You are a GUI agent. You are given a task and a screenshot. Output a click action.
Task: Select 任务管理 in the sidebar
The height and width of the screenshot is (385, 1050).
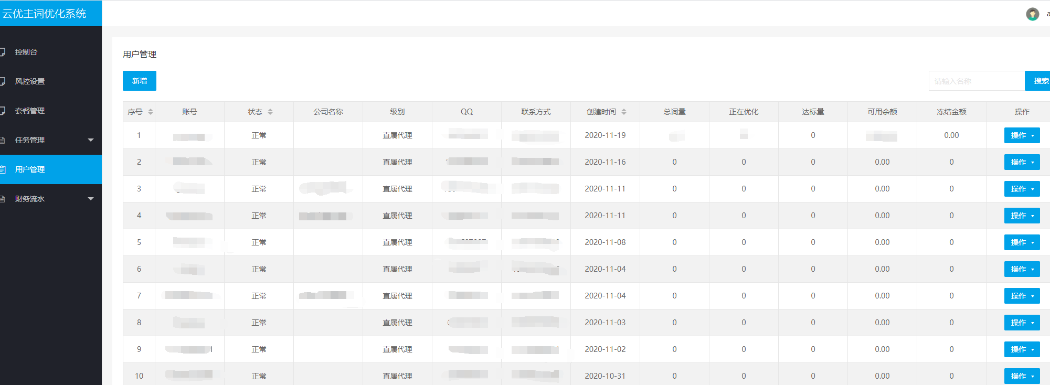click(x=51, y=140)
